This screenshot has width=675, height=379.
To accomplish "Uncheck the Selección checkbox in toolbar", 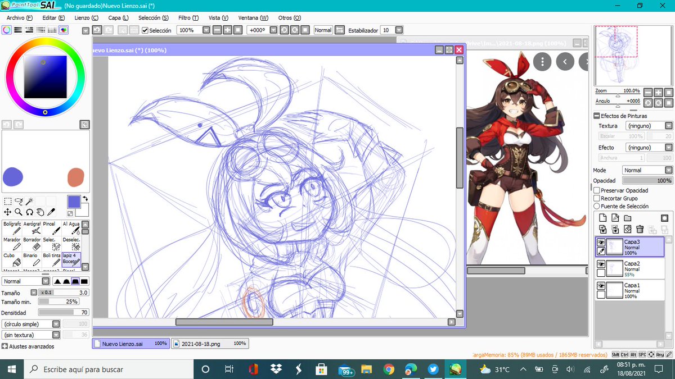I will 145,30.
